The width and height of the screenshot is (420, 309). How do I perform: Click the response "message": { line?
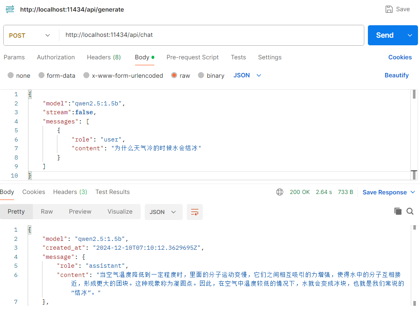[64, 257]
